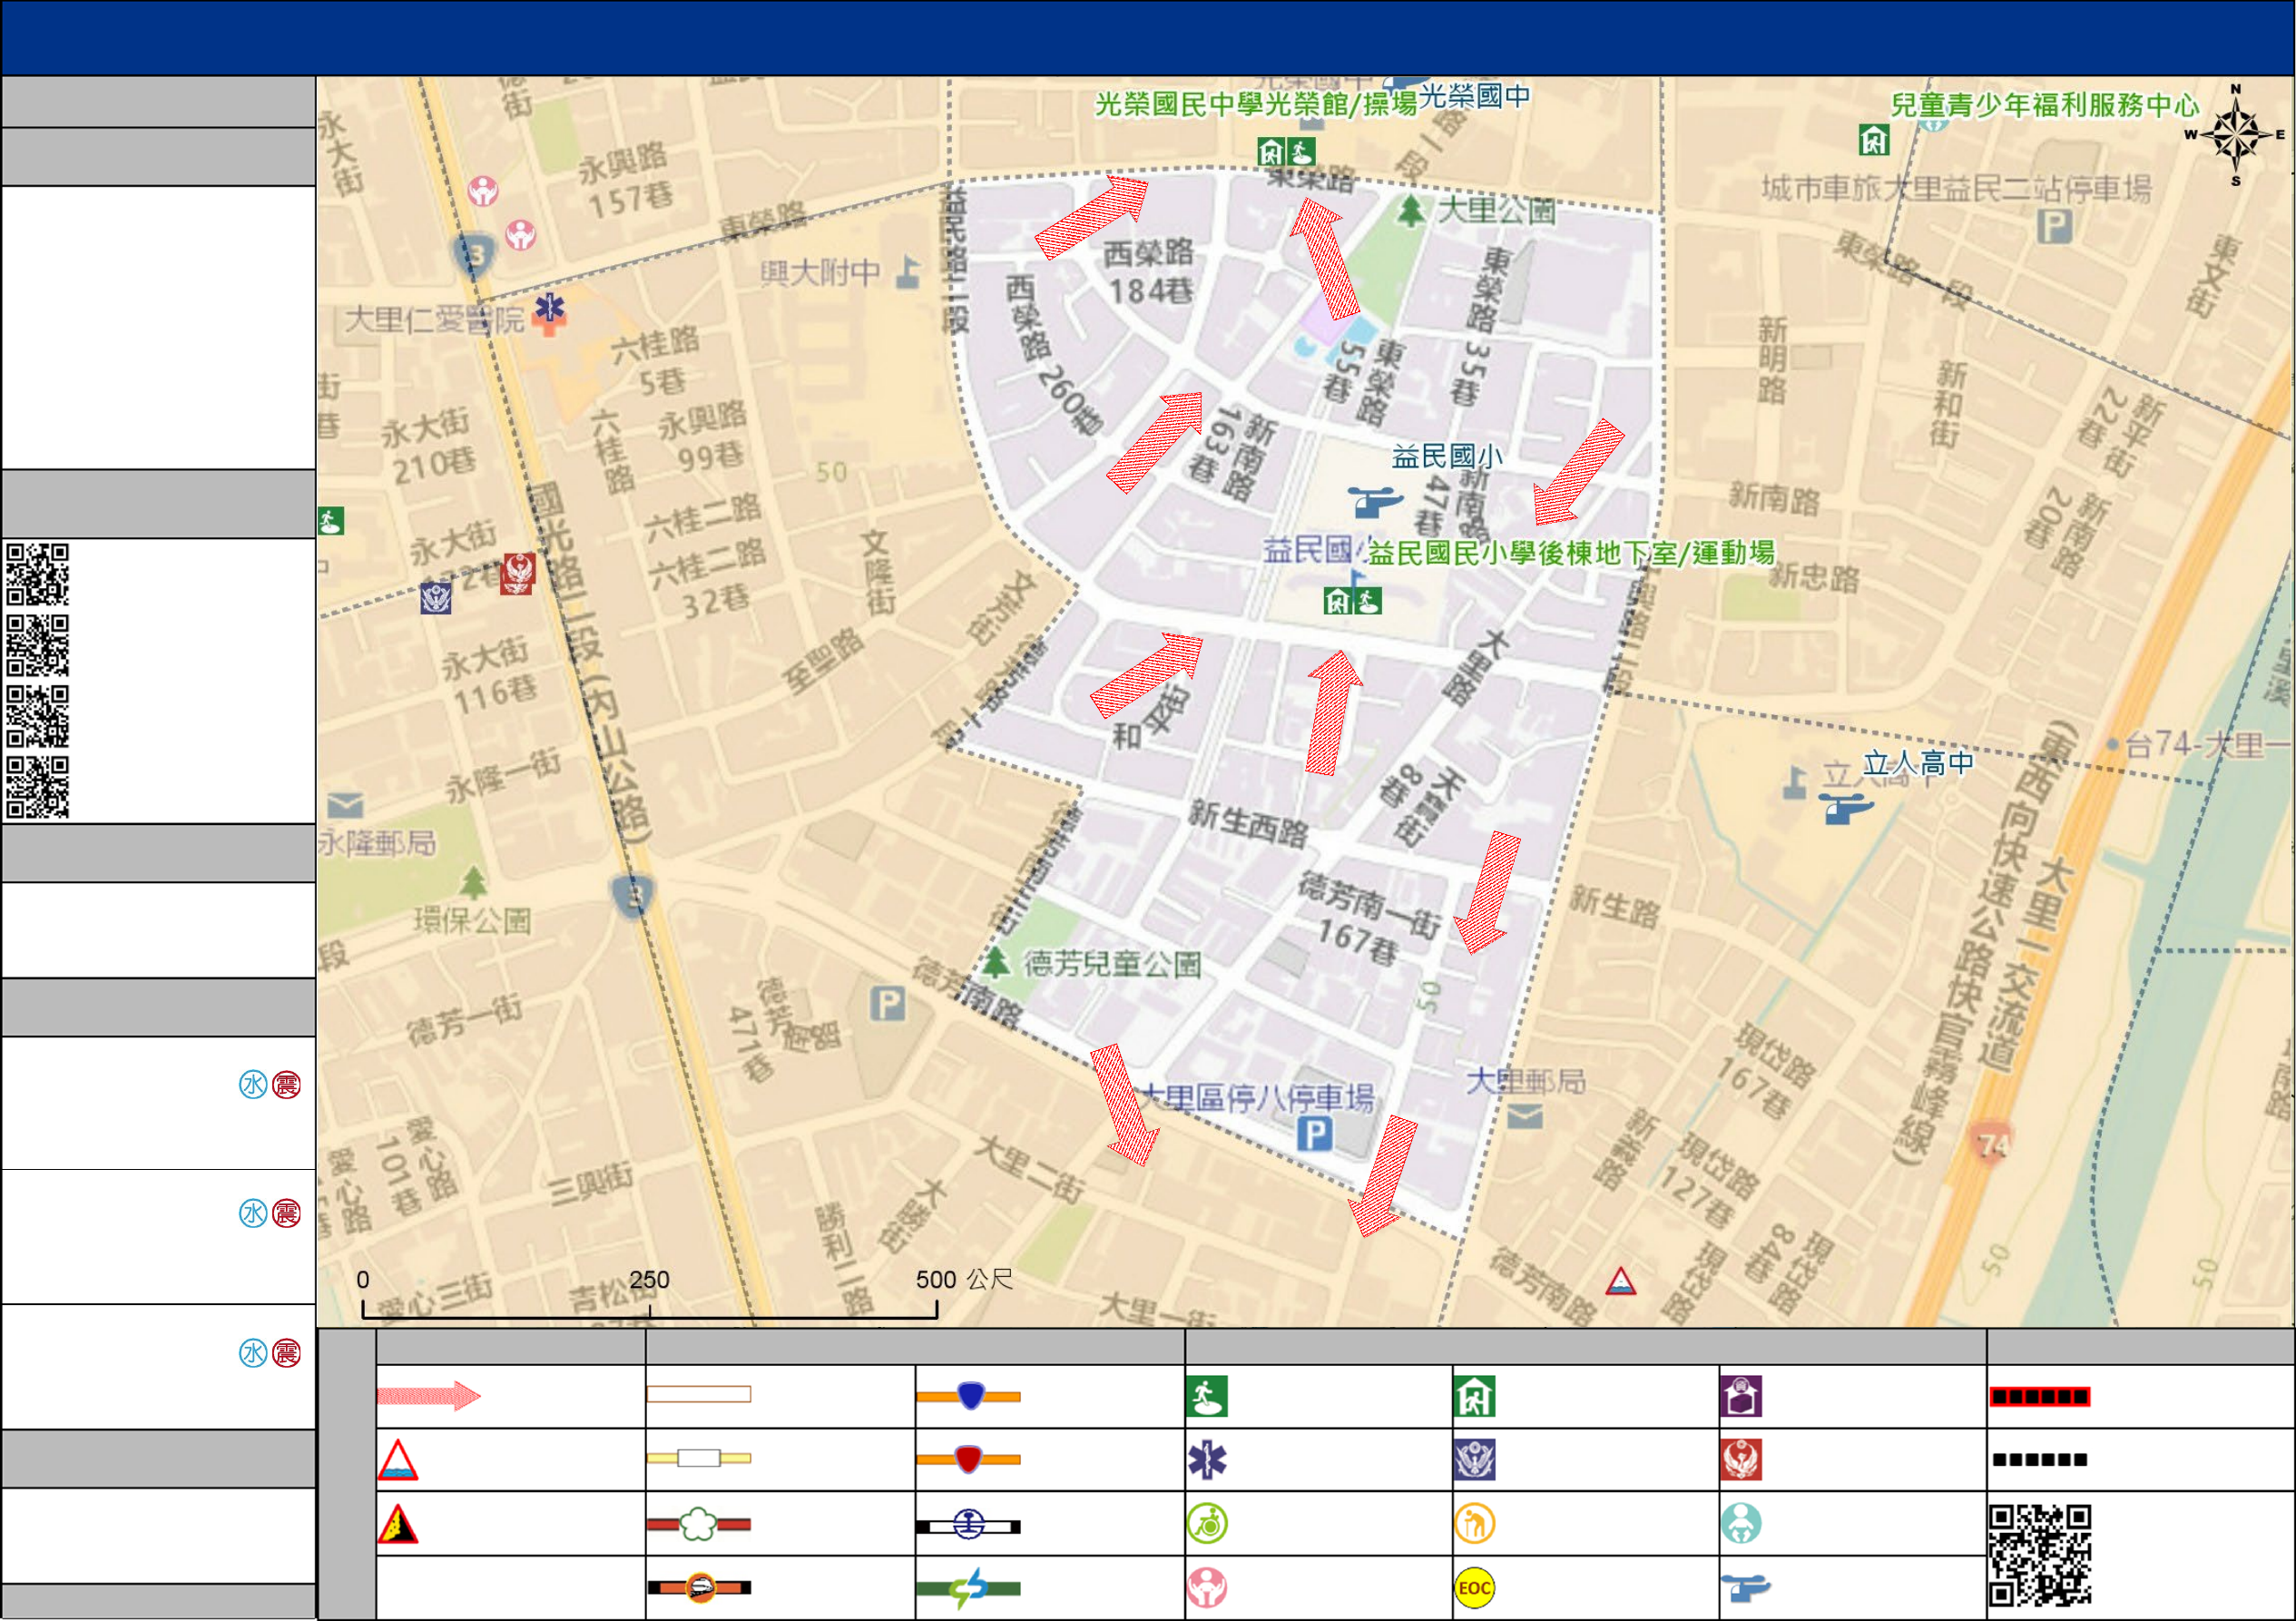Click the red evacuation arrow in the legend
2296x1621 pixels.
pyautogui.click(x=429, y=1396)
